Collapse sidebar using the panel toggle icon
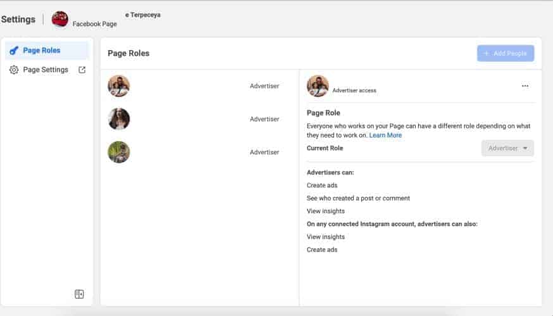Viewport: 553px width, 316px height. (x=79, y=294)
